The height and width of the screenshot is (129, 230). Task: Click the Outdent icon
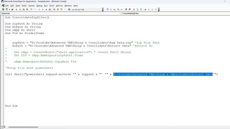130,10
